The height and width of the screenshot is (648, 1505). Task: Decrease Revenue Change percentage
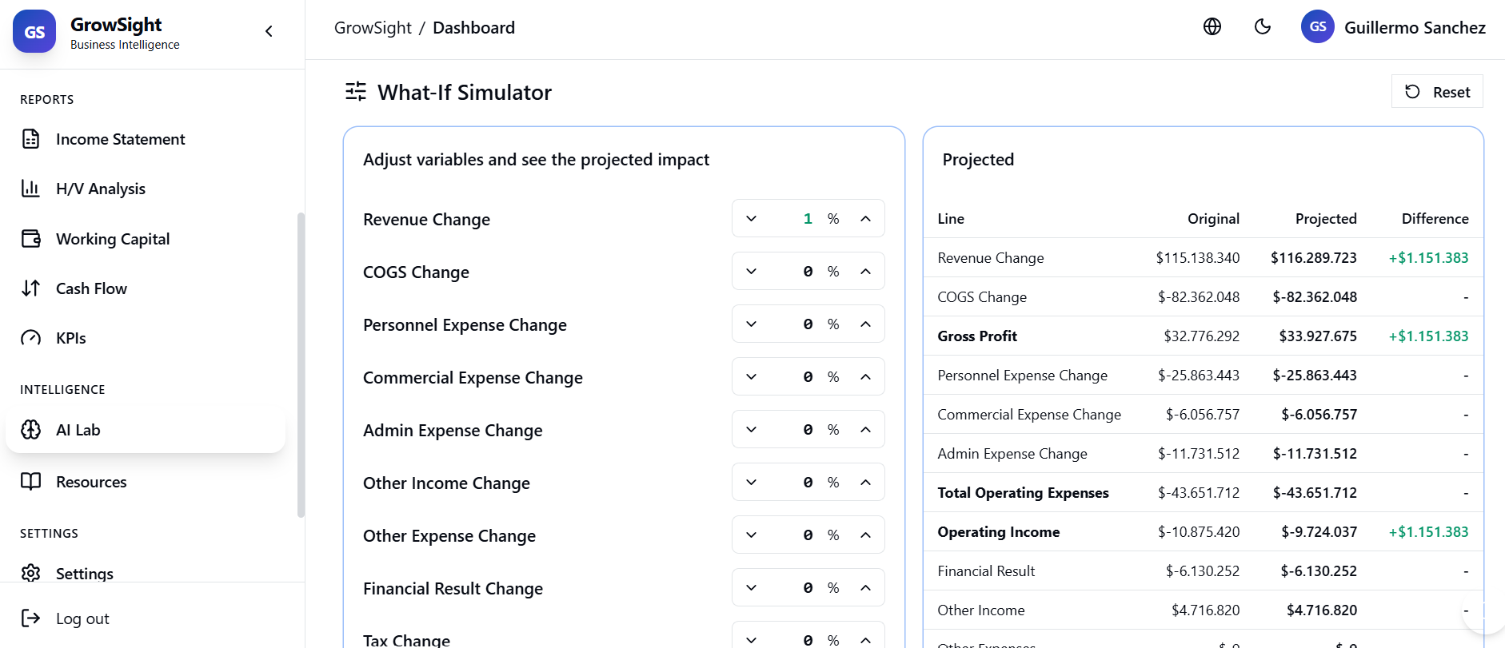[x=751, y=219]
